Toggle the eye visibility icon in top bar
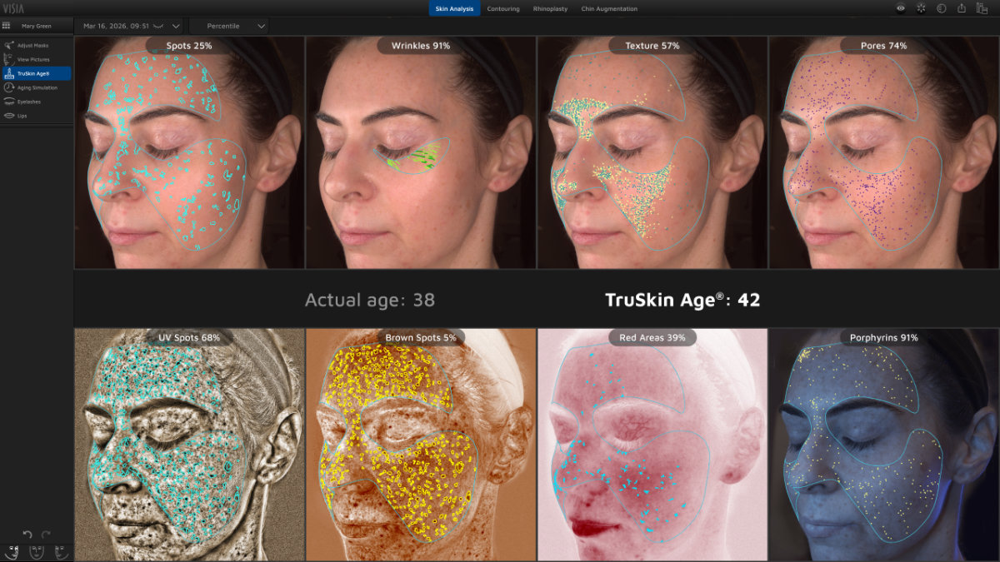Image resolution: width=1000 pixels, height=562 pixels. pos(901,8)
